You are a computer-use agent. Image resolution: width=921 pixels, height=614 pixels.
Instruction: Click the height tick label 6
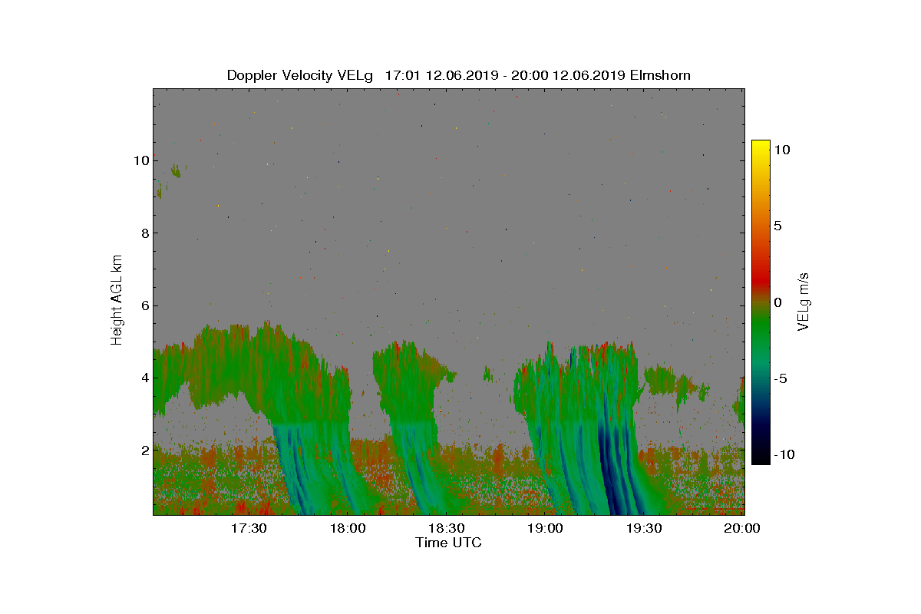[144, 305]
